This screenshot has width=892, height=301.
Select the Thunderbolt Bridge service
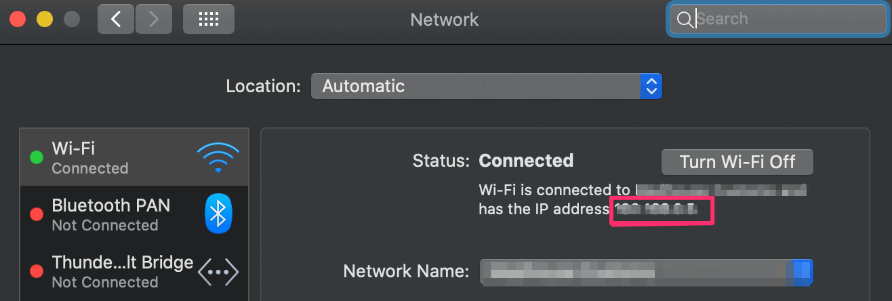point(134,272)
